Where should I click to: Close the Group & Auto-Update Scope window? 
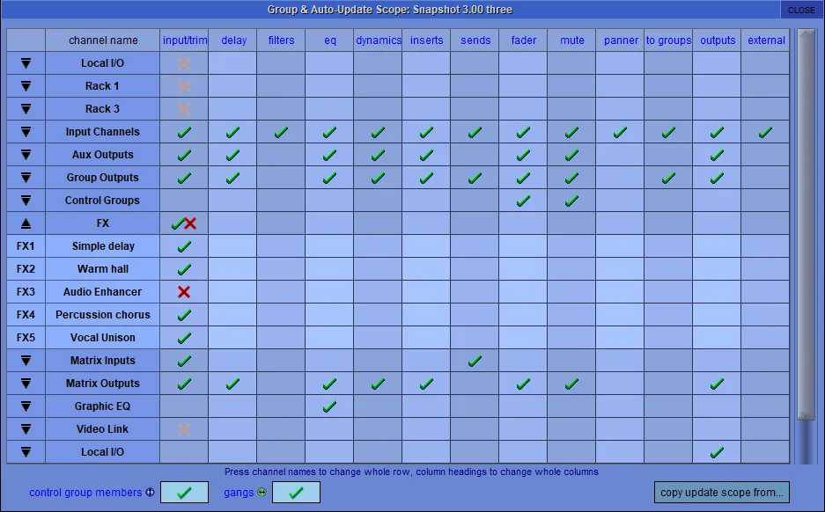801,10
